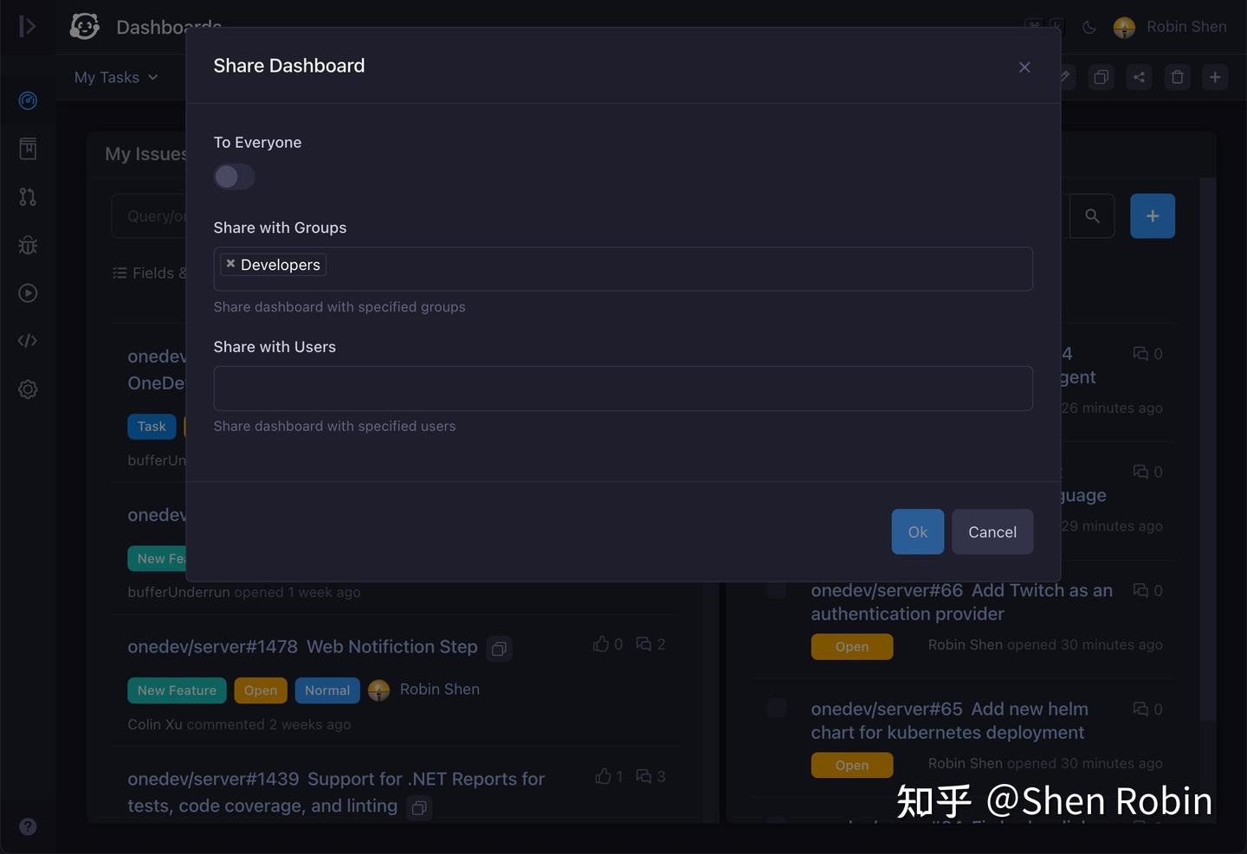Open Fields & Links options in My Issues
The image size is (1247, 854).
150,273
